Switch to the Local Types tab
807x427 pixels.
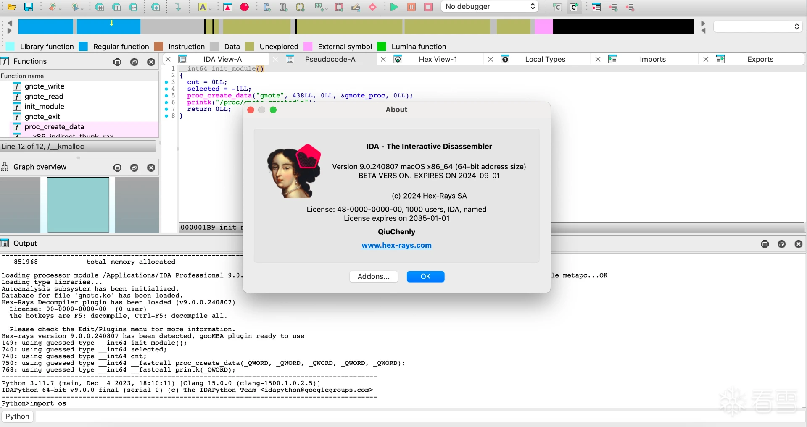point(545,59)
